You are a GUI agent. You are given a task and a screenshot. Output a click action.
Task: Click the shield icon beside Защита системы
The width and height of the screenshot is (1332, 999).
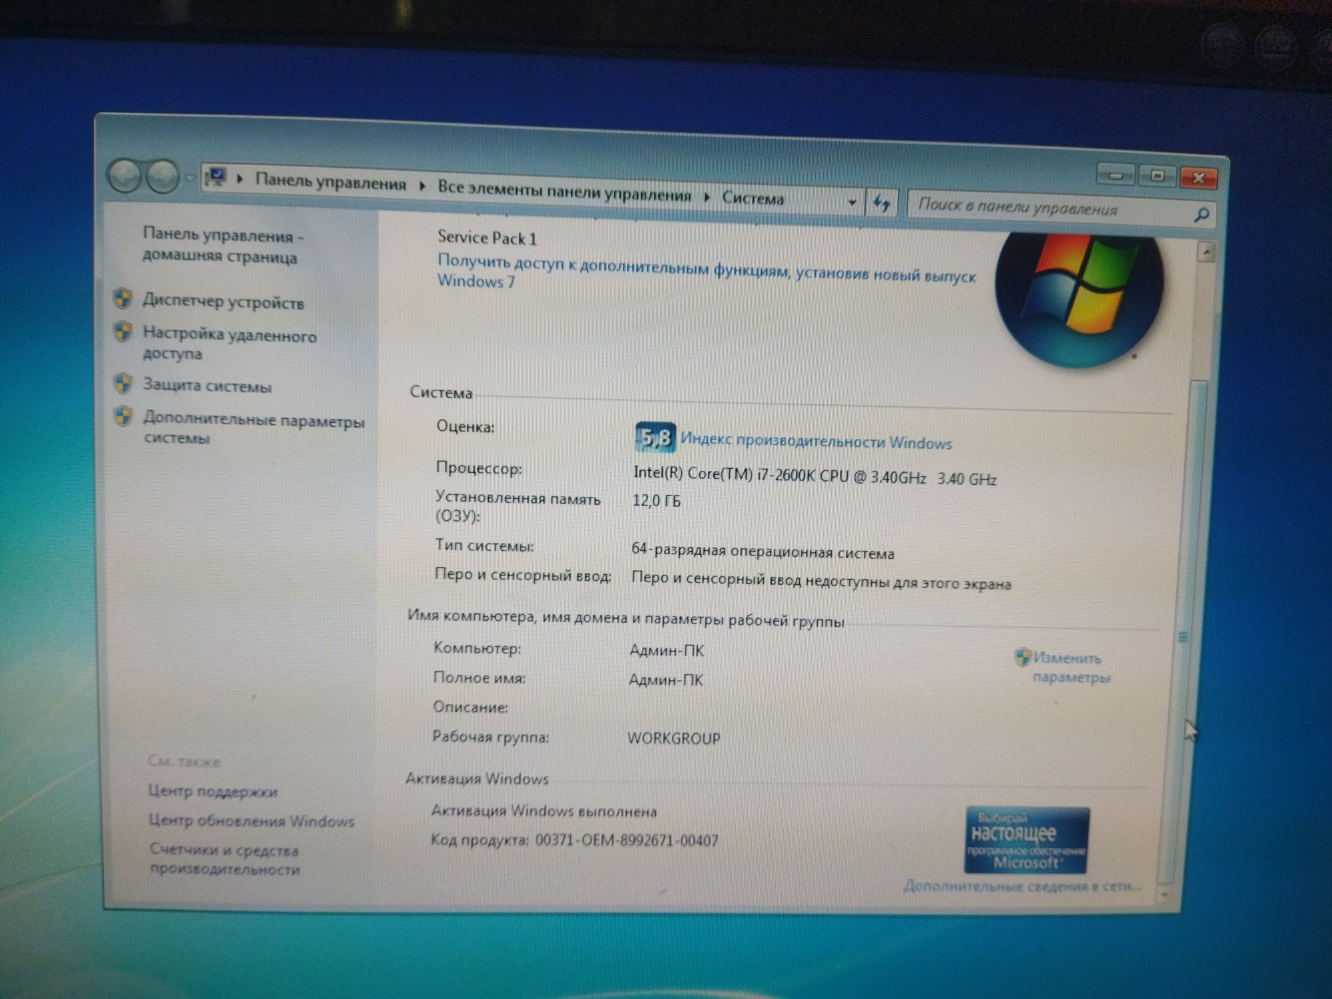click(123, 383)
